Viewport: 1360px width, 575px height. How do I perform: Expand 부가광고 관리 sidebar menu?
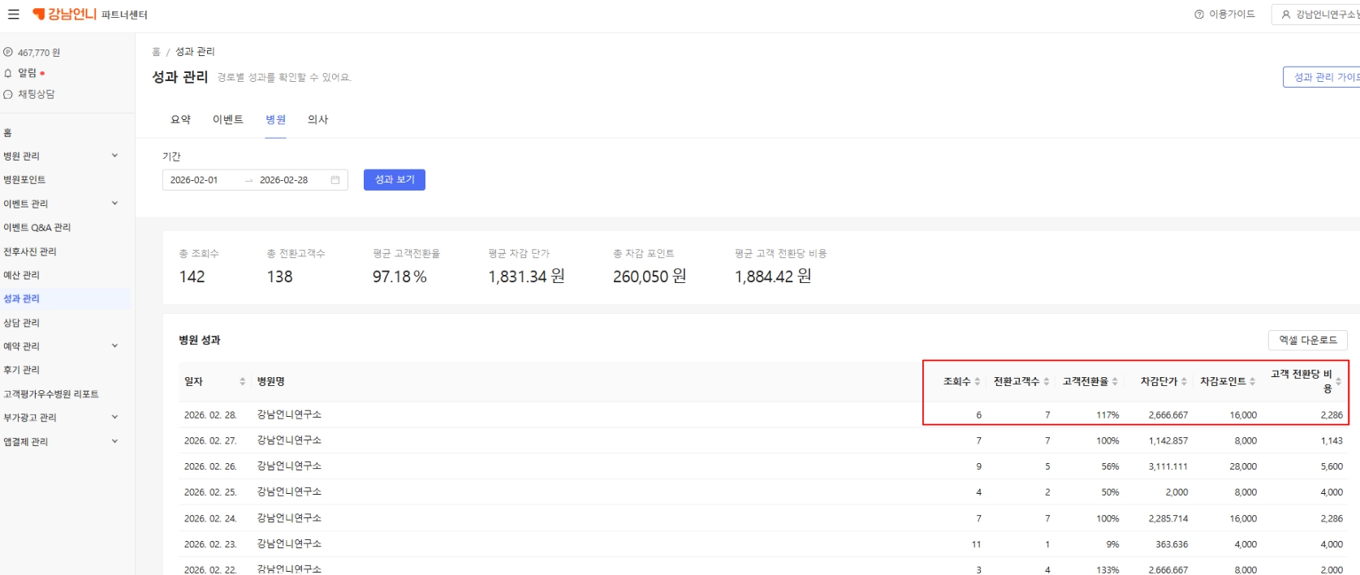[114, 418]
